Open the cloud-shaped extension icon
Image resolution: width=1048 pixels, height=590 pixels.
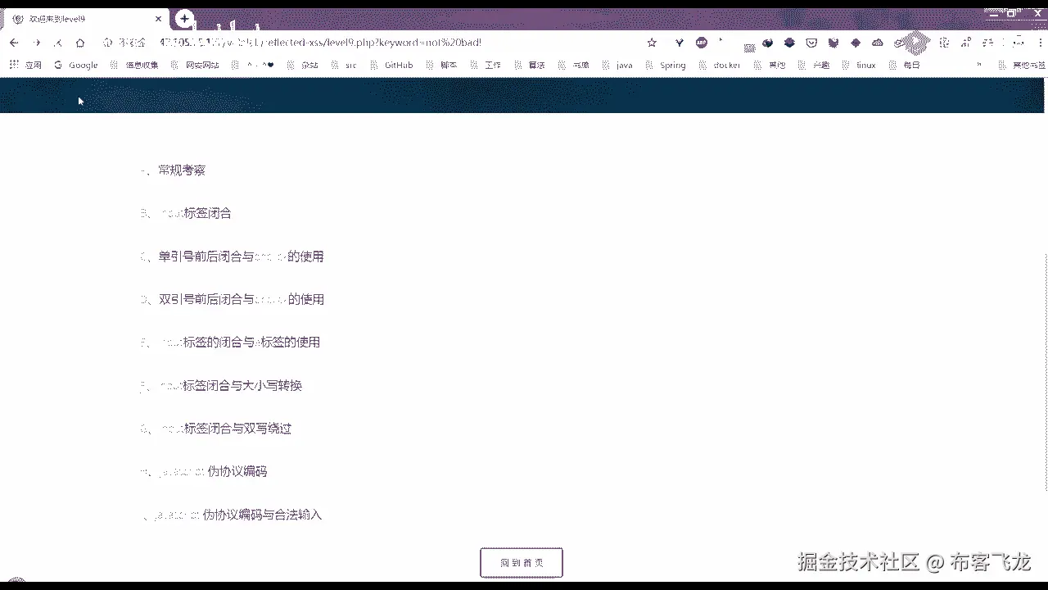[x=877, y=43]
